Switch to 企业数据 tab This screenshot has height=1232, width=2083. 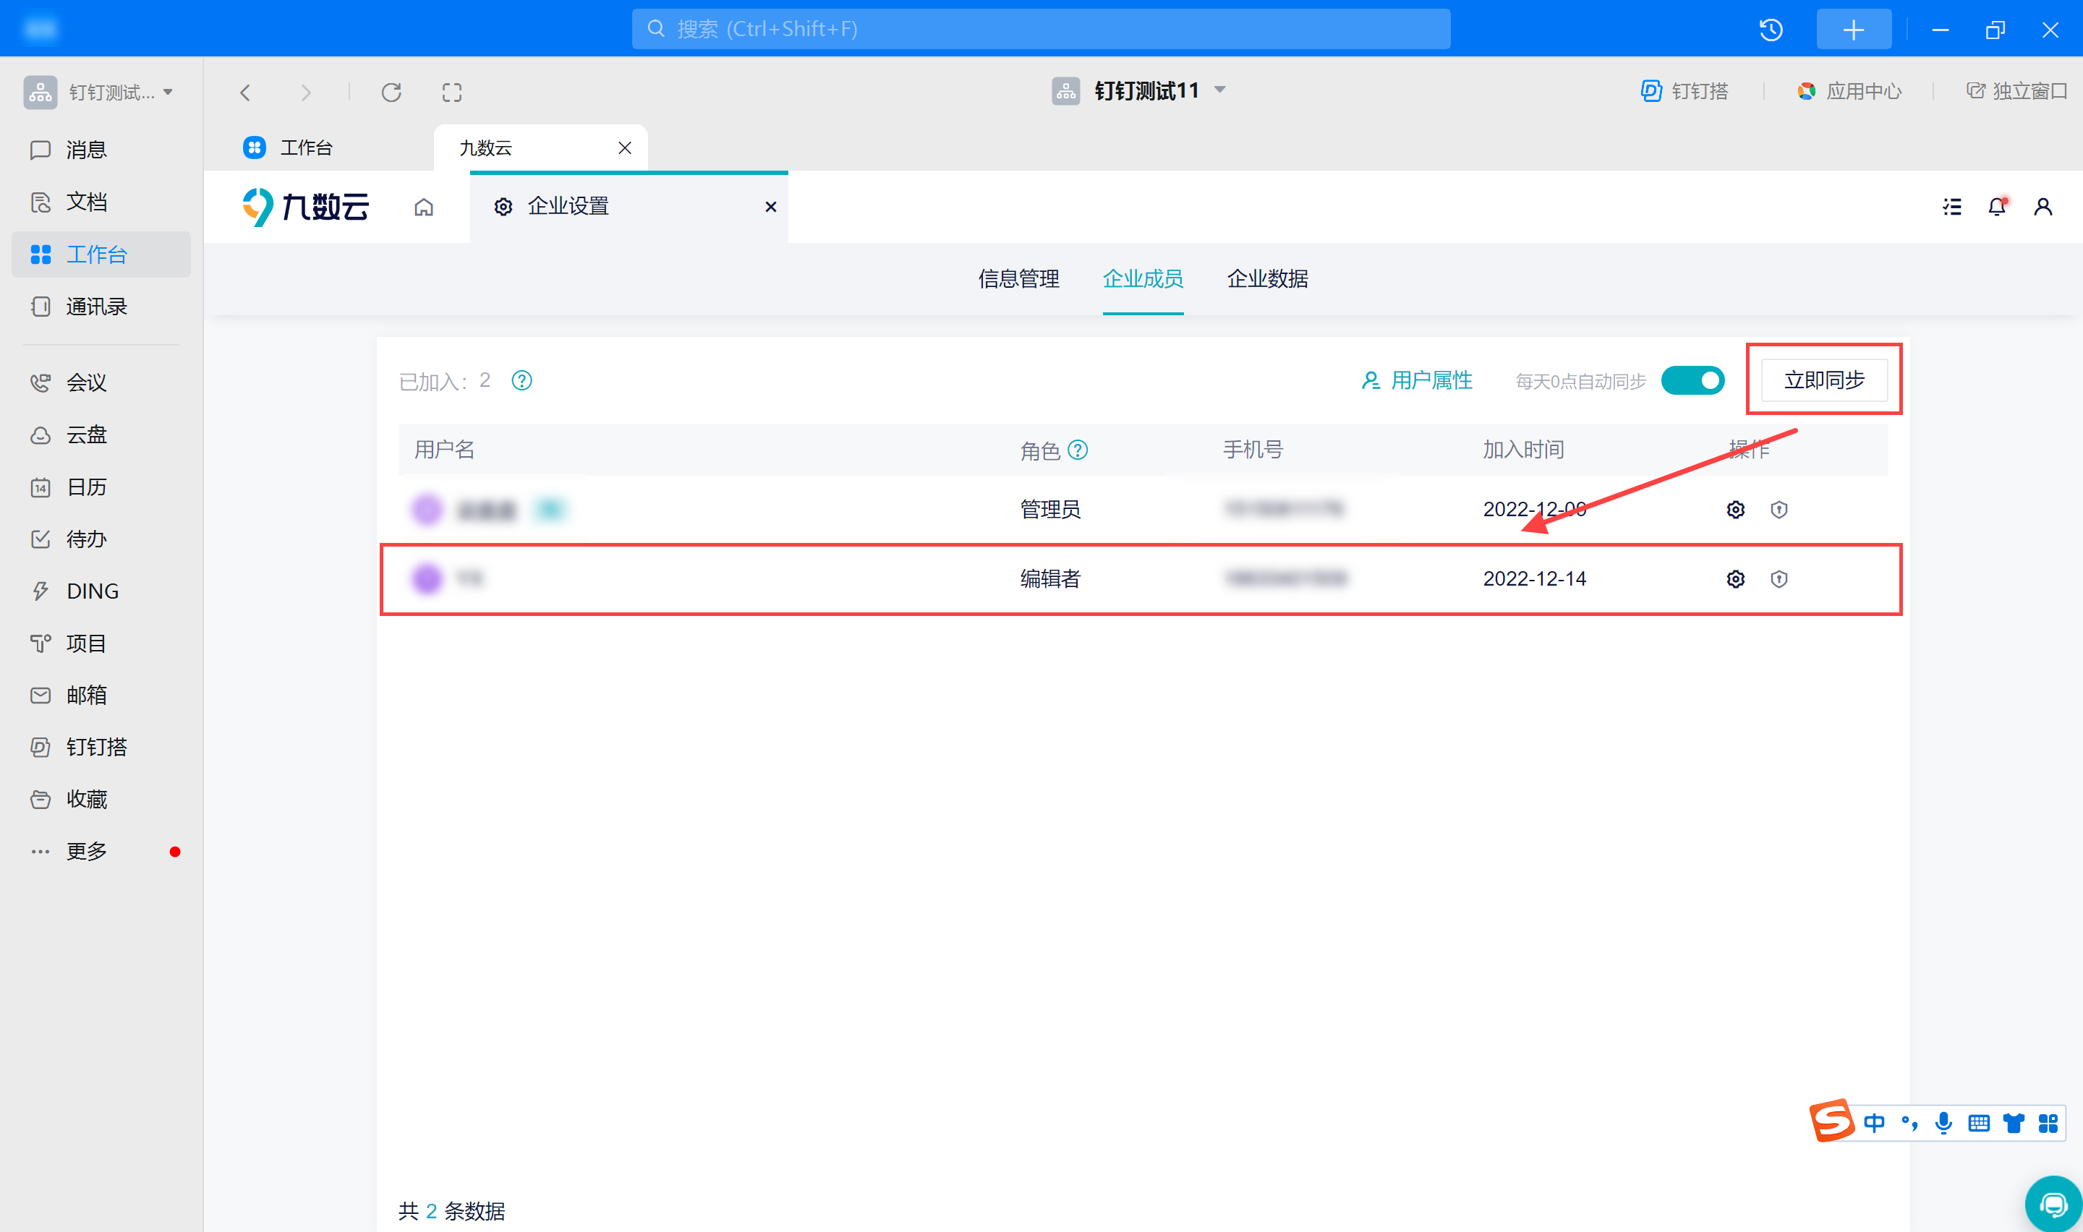[x=1268, y=279]
